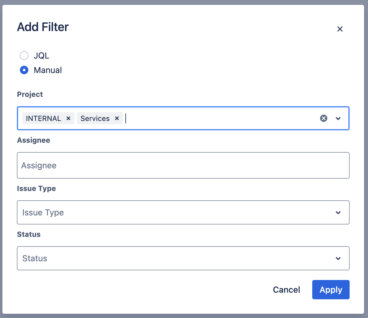The image size is (368, 318).
Task: Click the JQL option label text
Action: [41, 56]
